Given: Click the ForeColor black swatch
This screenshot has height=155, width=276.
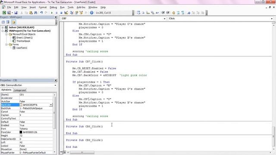Looking at the screenshot, I should [21, 132].
